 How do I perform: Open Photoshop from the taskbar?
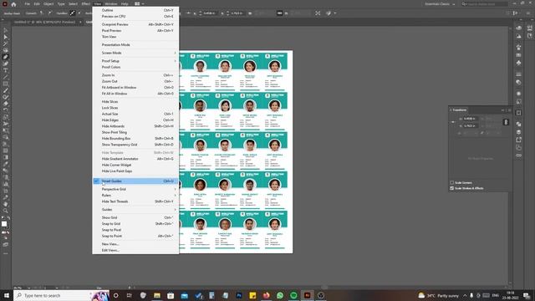coord(239,295)
